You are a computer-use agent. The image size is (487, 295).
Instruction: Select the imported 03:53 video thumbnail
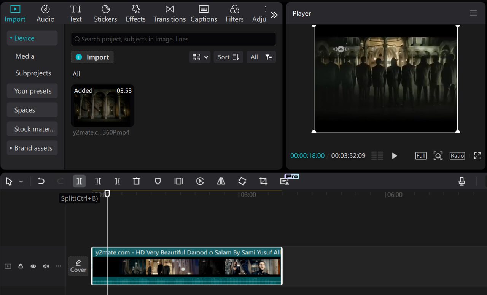[x=102, y=105]
